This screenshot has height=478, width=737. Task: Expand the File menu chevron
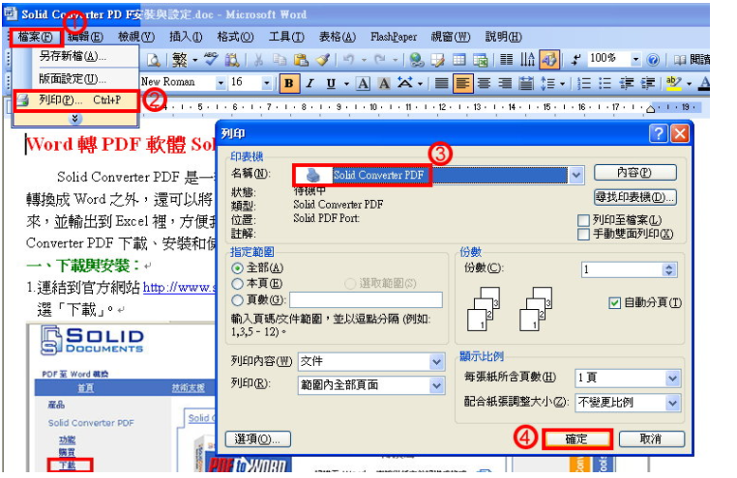[74, 119]
